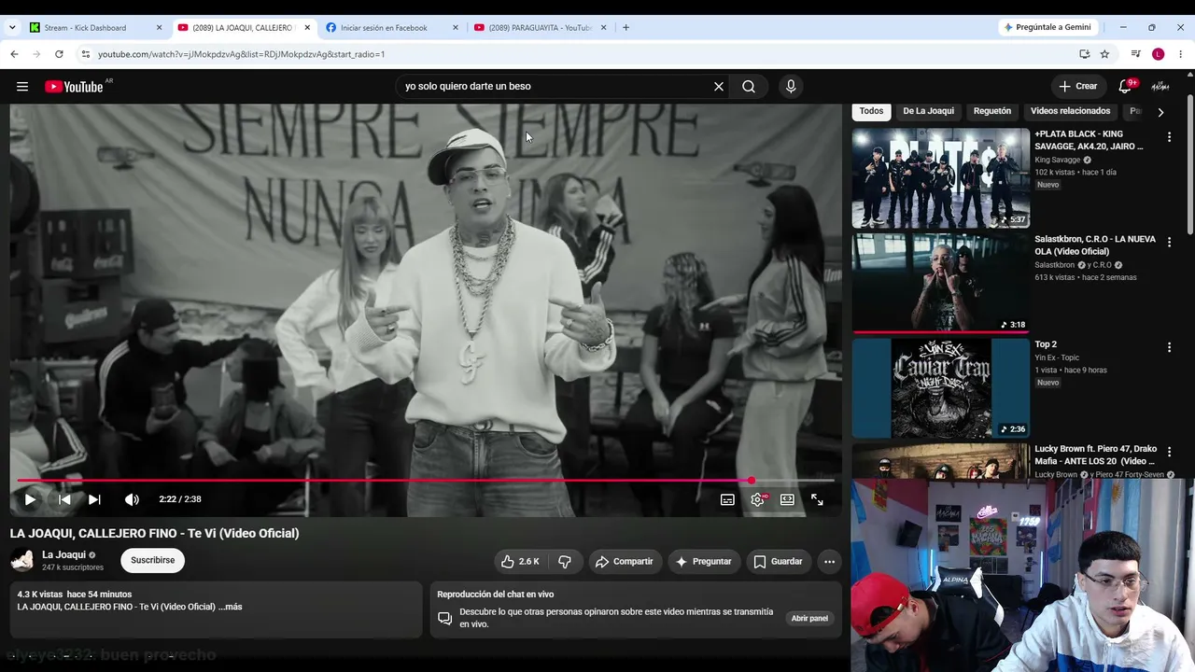This screenshot has width=1195, height=672.
Task: Click the King Savagge channel name
Action: coord(1057,160)
